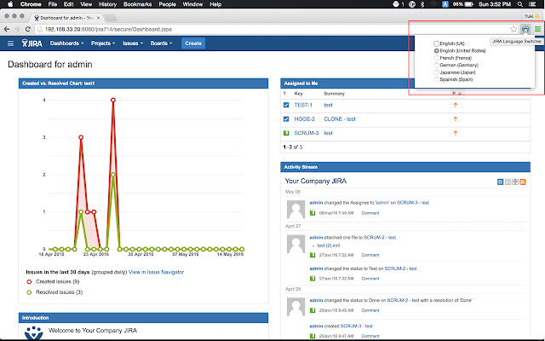
Task: Select French (France) language
Action: point(436,58)
